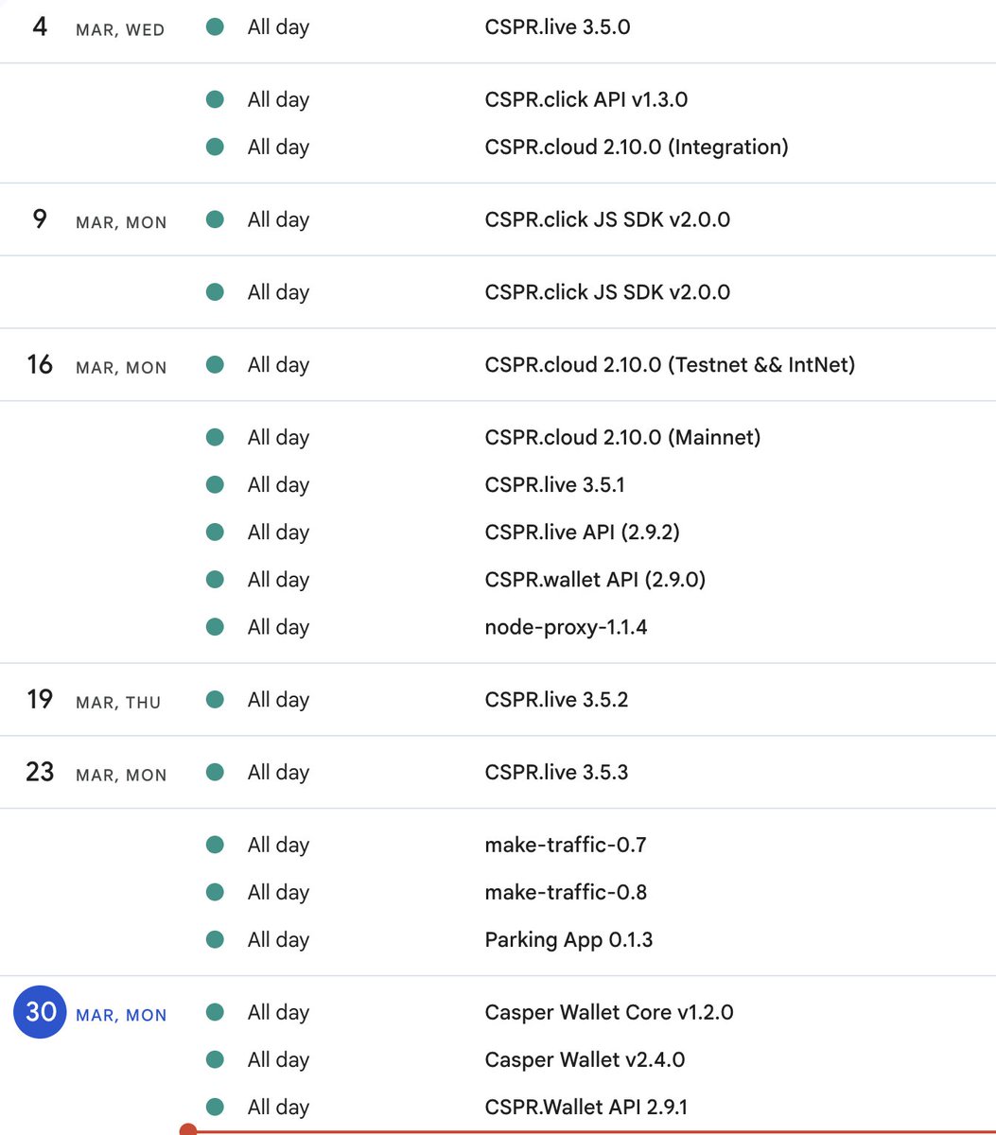
Task: Open the CSPR.click API v1.3.0 event
Action: pyautogui.click(x=585, y=99)
